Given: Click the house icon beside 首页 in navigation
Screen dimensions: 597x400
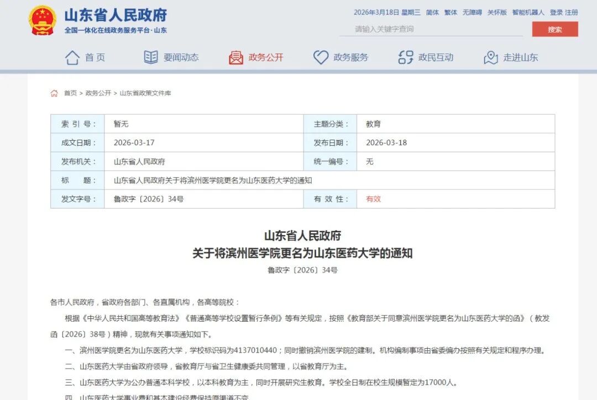Looking at the screenshot, I should click(x=72, y=57).
